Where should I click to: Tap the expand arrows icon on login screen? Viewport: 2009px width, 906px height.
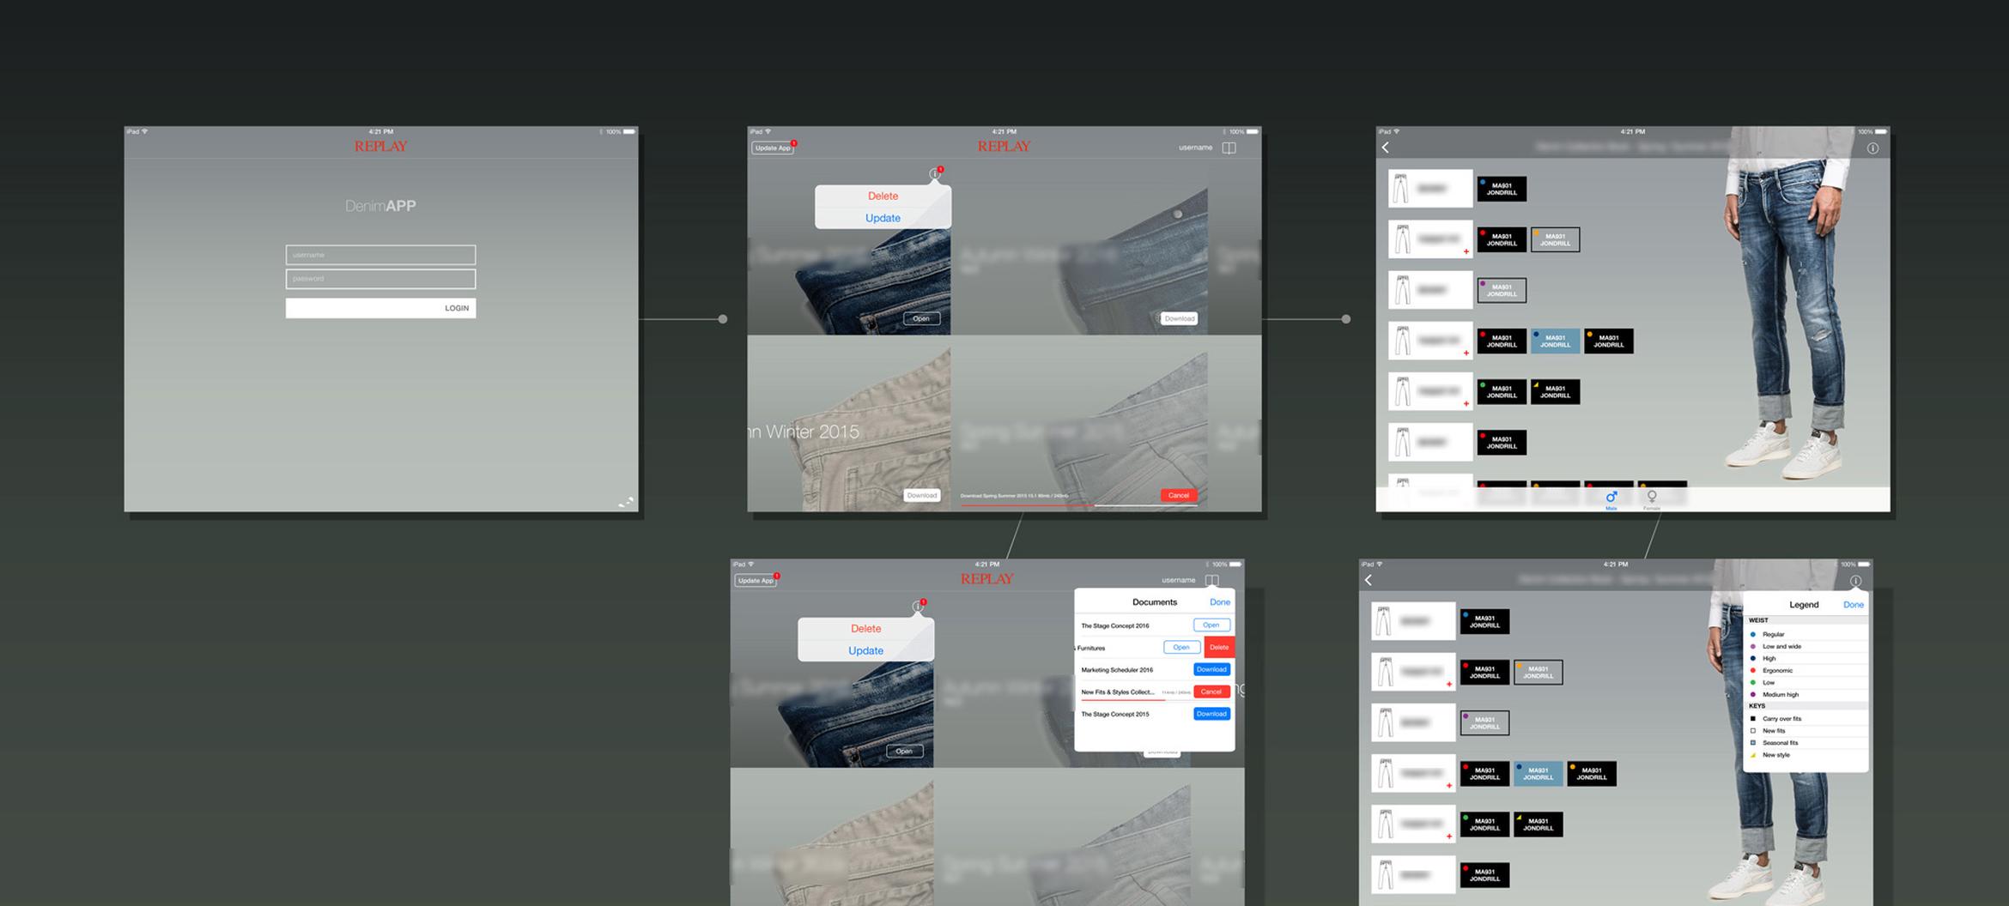(626, 503)
